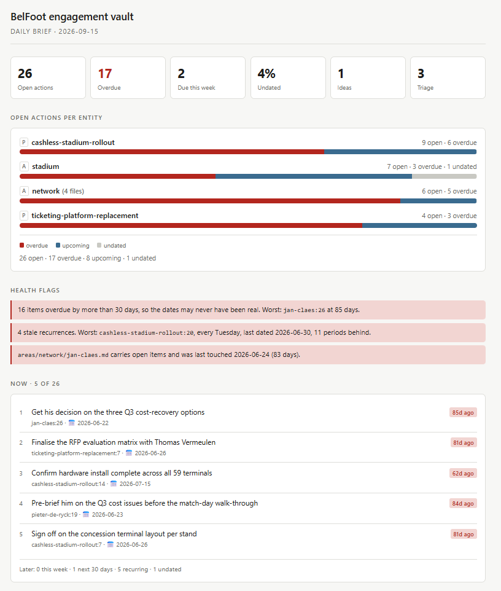Click 81d ago badge on concession layout row
Screen dimensions: 501x591
tap(464, 534)
